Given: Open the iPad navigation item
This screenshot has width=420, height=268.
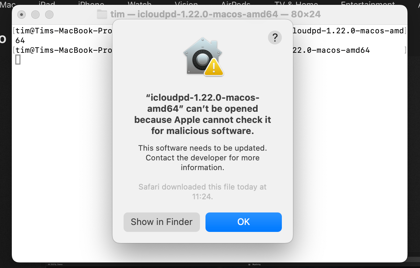Looking at the screenshot, I should tap(47, 3).
